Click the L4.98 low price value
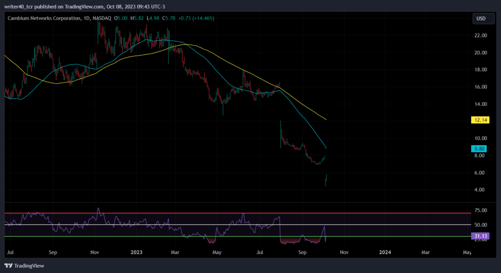The width and height of the screenshot is (501, 273). pyautogui.click(x=153, y=18)
